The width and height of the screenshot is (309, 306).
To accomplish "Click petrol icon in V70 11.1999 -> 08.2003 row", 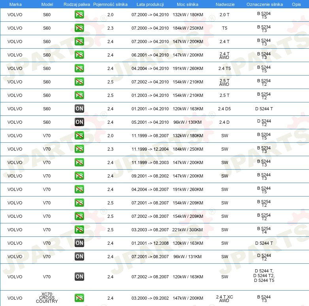I will (x=79, y=162).
